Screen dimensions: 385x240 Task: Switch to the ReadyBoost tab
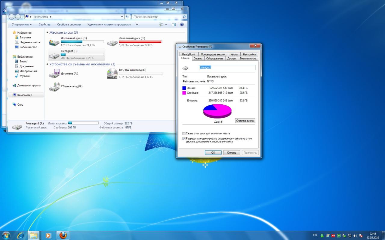[x=189, y=54]
